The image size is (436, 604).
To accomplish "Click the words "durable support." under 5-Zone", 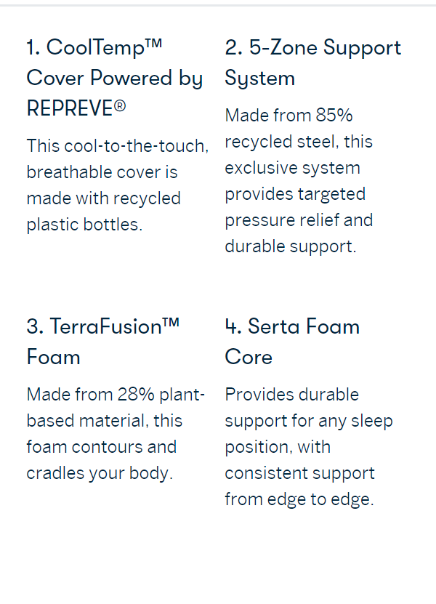I will pyautogui.click(x=290, y=246).
